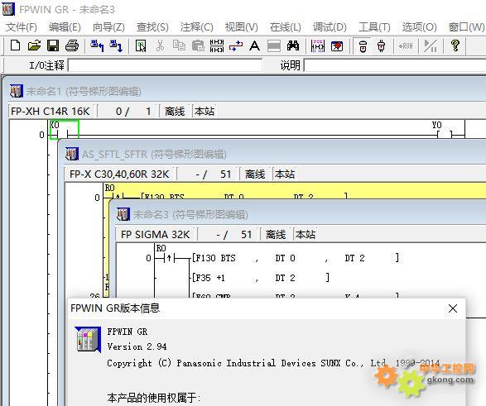Click the AS_SFTL_SFTR window title bar
Image resolution: width=486 pixels, height=406 pixels.
(x=272, y=154)
